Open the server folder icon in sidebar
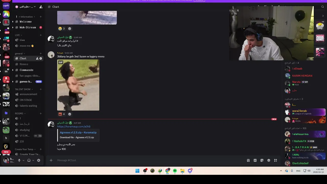Viewport: 327px width, 184px height. click(x=6, y=113)
